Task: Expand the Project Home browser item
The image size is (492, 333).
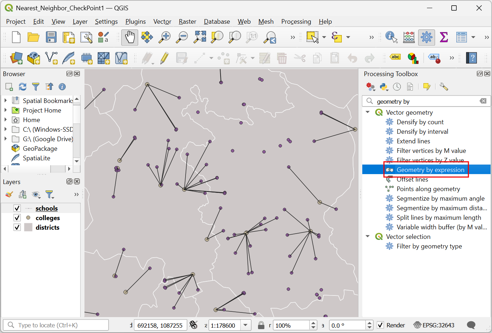Action: pyautogui.click(x=6, y=110)
